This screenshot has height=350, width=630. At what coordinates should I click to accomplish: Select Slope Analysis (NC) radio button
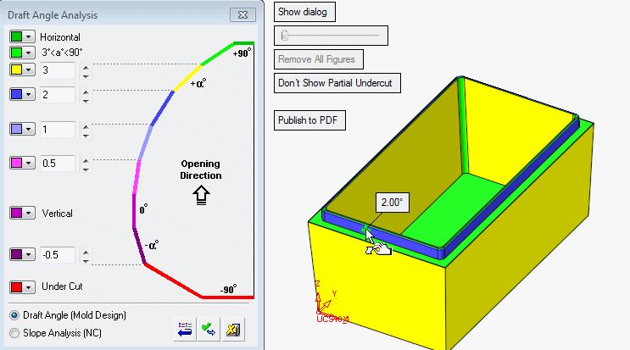(x=14, y=332)
